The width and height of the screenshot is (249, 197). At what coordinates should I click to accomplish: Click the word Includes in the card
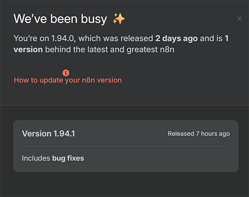click(x=36, y=158)
